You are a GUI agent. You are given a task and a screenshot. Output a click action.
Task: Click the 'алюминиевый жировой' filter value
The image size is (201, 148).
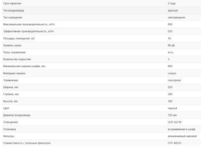pos(182,136)
